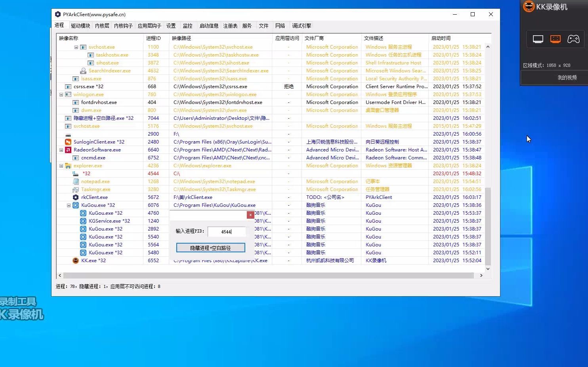Open 我的视频 in KK recorder
Viewport: 588px width, 367px height.
[567, 78]
